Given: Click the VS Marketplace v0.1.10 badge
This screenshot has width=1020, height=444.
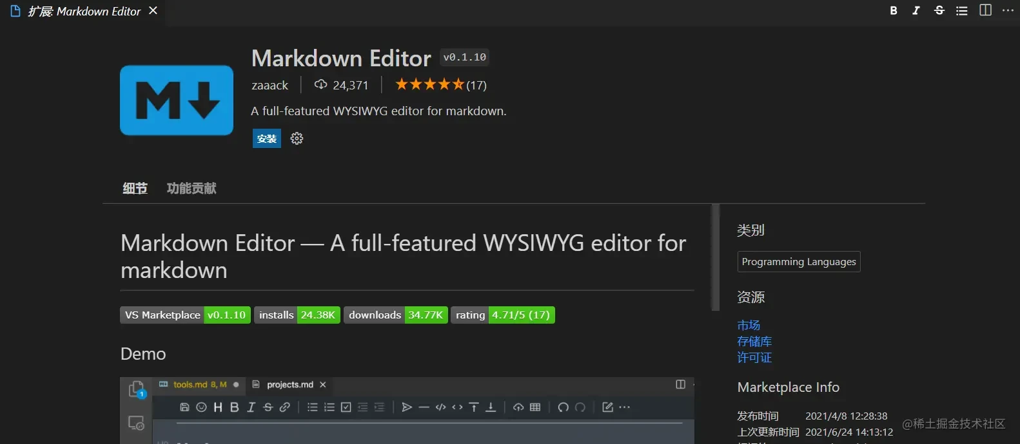Looking at the screenshot, I should [185, 315].
